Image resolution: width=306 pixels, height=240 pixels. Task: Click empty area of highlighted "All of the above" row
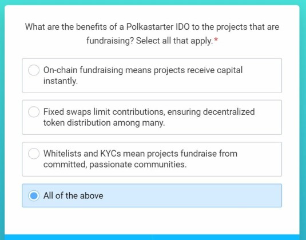(x=191, y=195)
